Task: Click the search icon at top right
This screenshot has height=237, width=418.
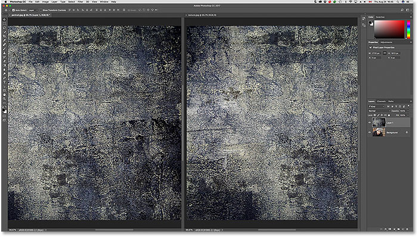Action: click(x=402, y=10)
